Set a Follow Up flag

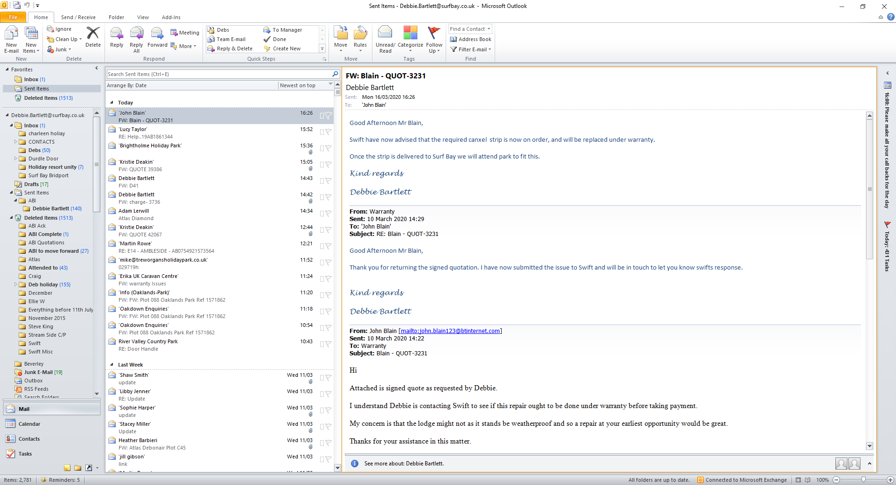(x=434, y=40)
